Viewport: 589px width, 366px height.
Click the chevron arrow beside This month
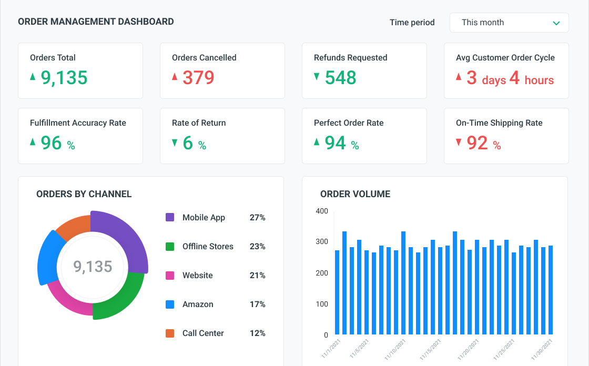556,23
